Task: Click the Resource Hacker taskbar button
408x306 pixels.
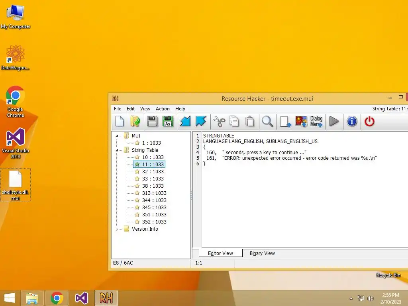Action: (106, 298)
